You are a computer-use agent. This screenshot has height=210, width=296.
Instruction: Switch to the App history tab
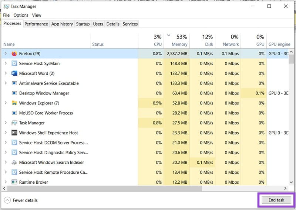click(62, 24)
